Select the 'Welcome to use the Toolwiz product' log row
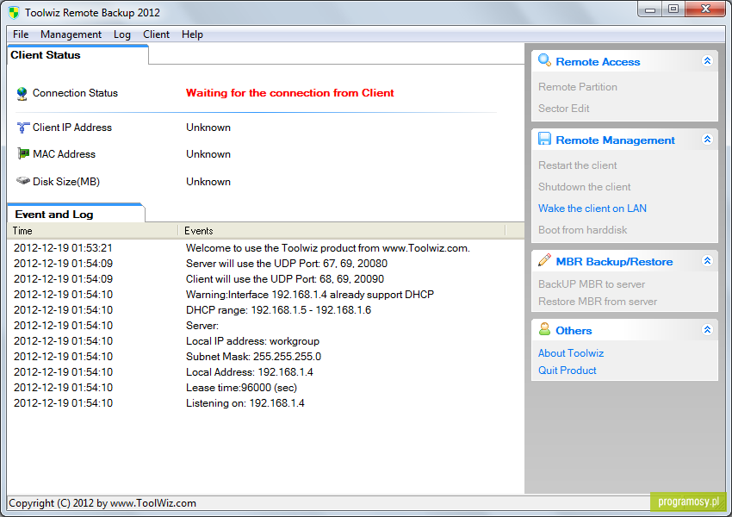The width and height of the screenshot is (732, 517). coord(265,248)
